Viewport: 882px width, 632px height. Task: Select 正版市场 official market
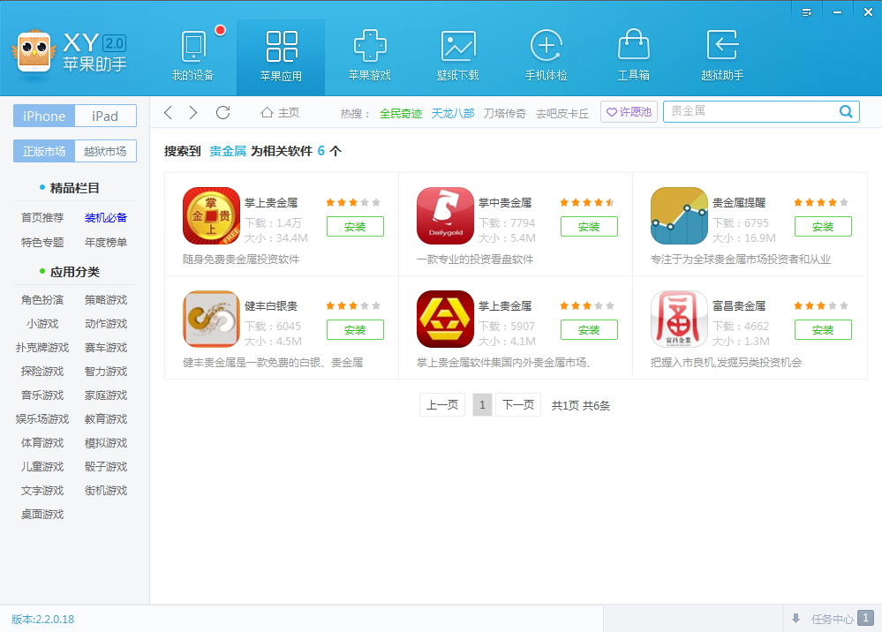[44, 151]
